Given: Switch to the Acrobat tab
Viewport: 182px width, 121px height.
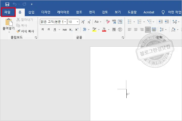Looking at the screenshot, I should (149, 12).
